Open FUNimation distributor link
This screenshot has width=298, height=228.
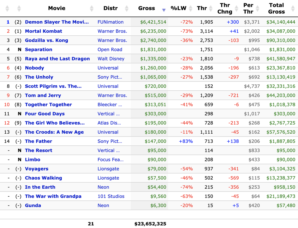[x=110, y=22]
